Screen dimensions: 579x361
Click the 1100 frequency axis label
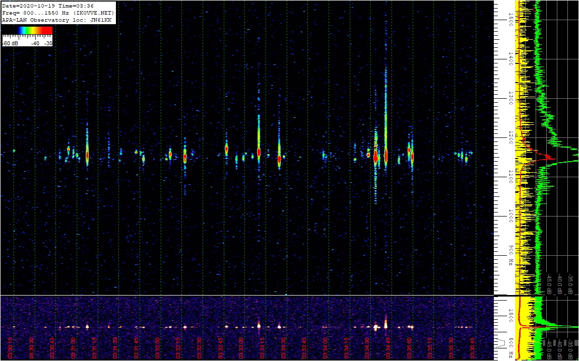tap(511, 176)
